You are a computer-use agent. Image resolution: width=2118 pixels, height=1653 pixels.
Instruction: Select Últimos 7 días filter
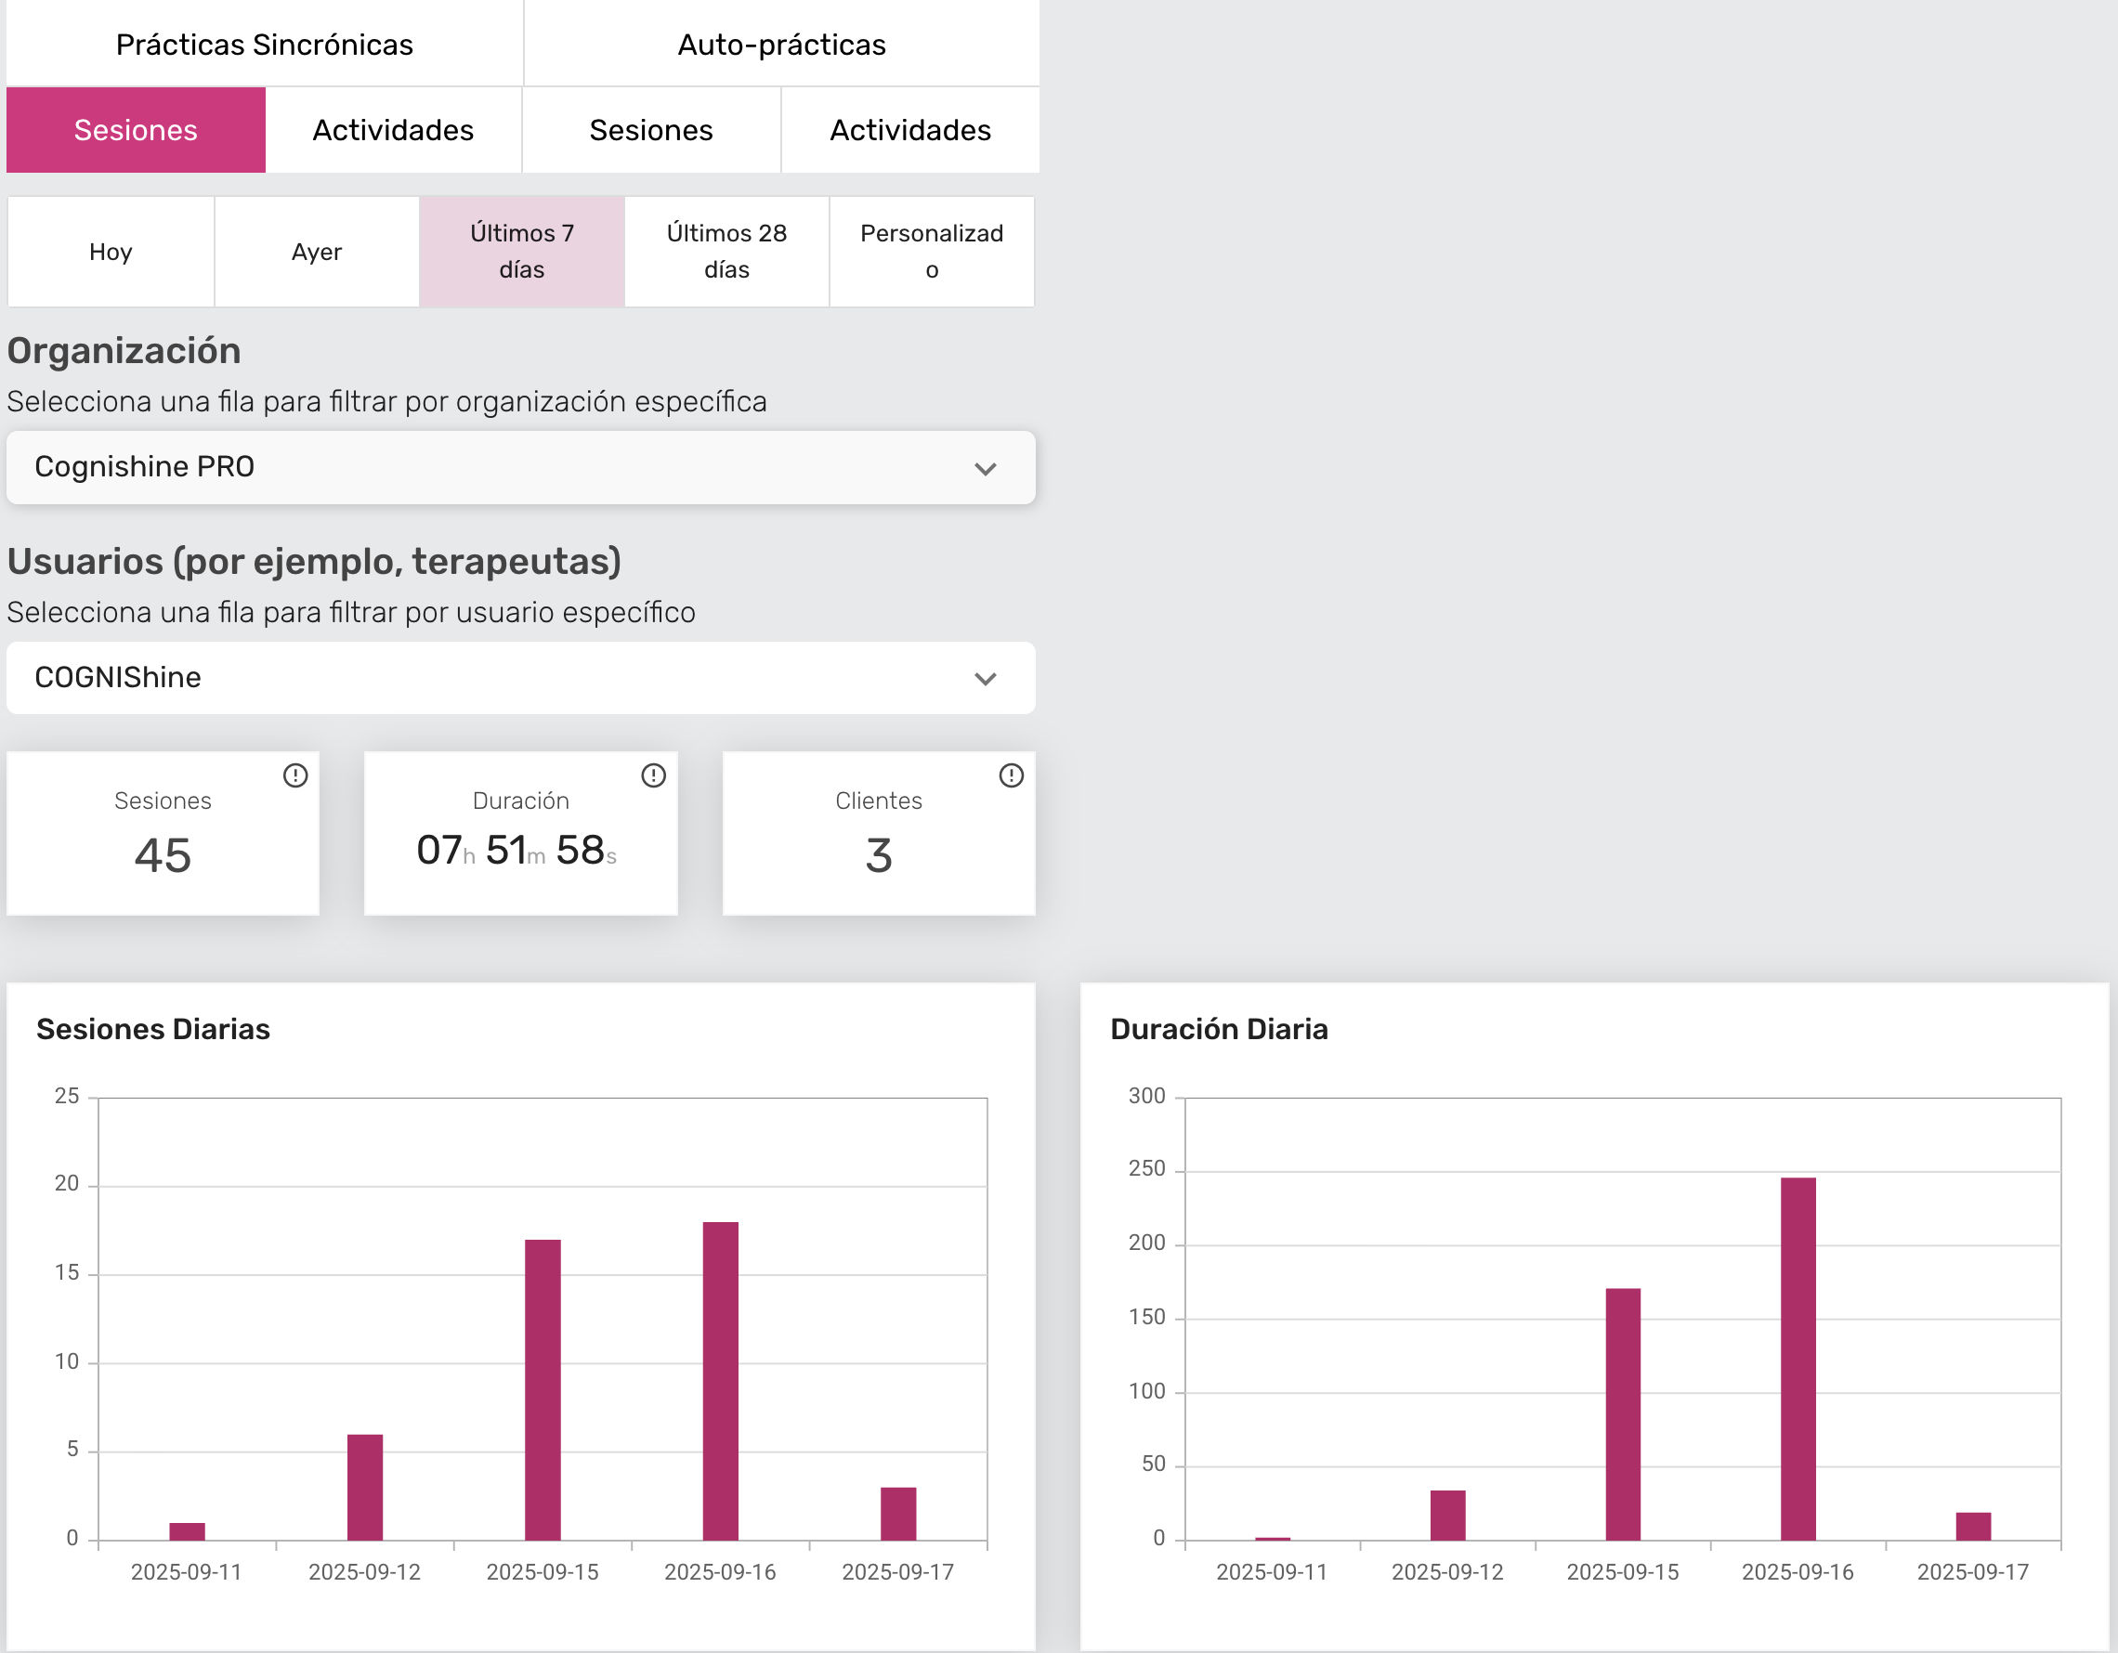[522, 252]
